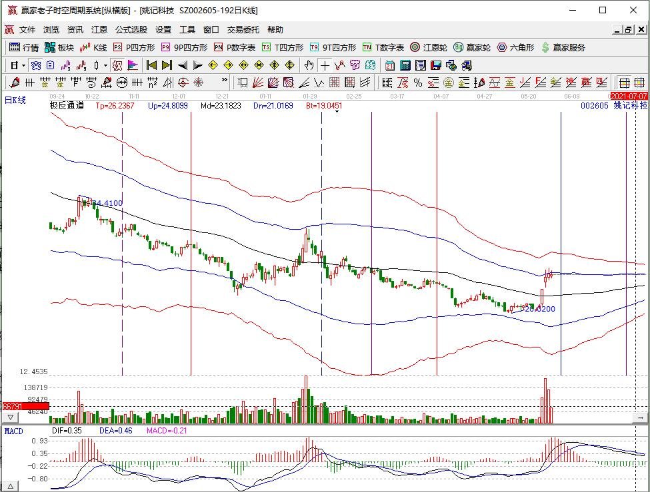This screenshot has width=650, height=492.
Task: Select the circled 金 golden-ratio tool
Action: coord(449,83)
